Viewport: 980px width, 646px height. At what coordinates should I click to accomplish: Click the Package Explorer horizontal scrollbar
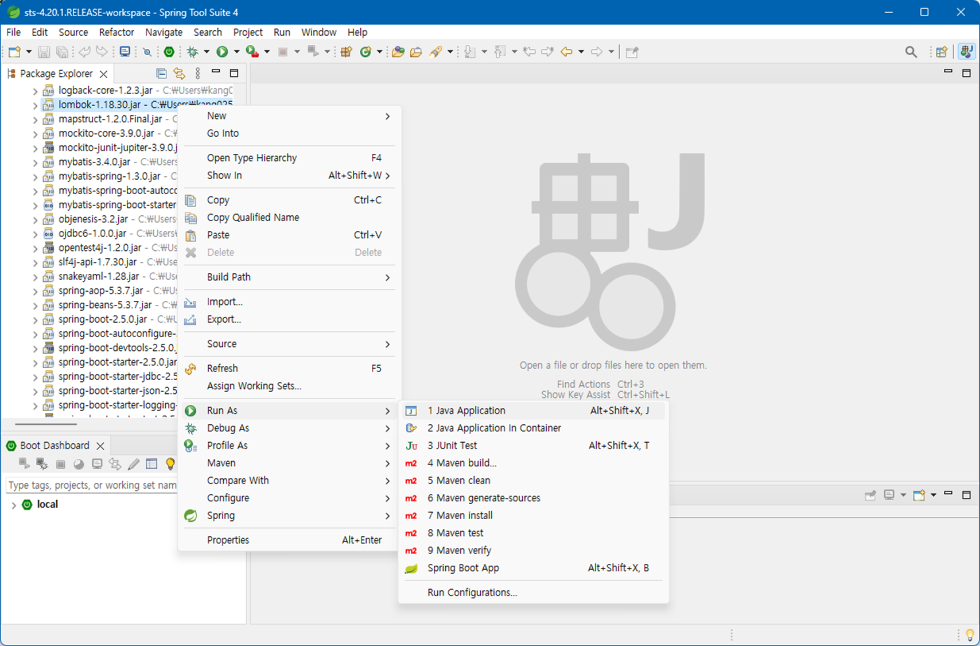point(46,424)
